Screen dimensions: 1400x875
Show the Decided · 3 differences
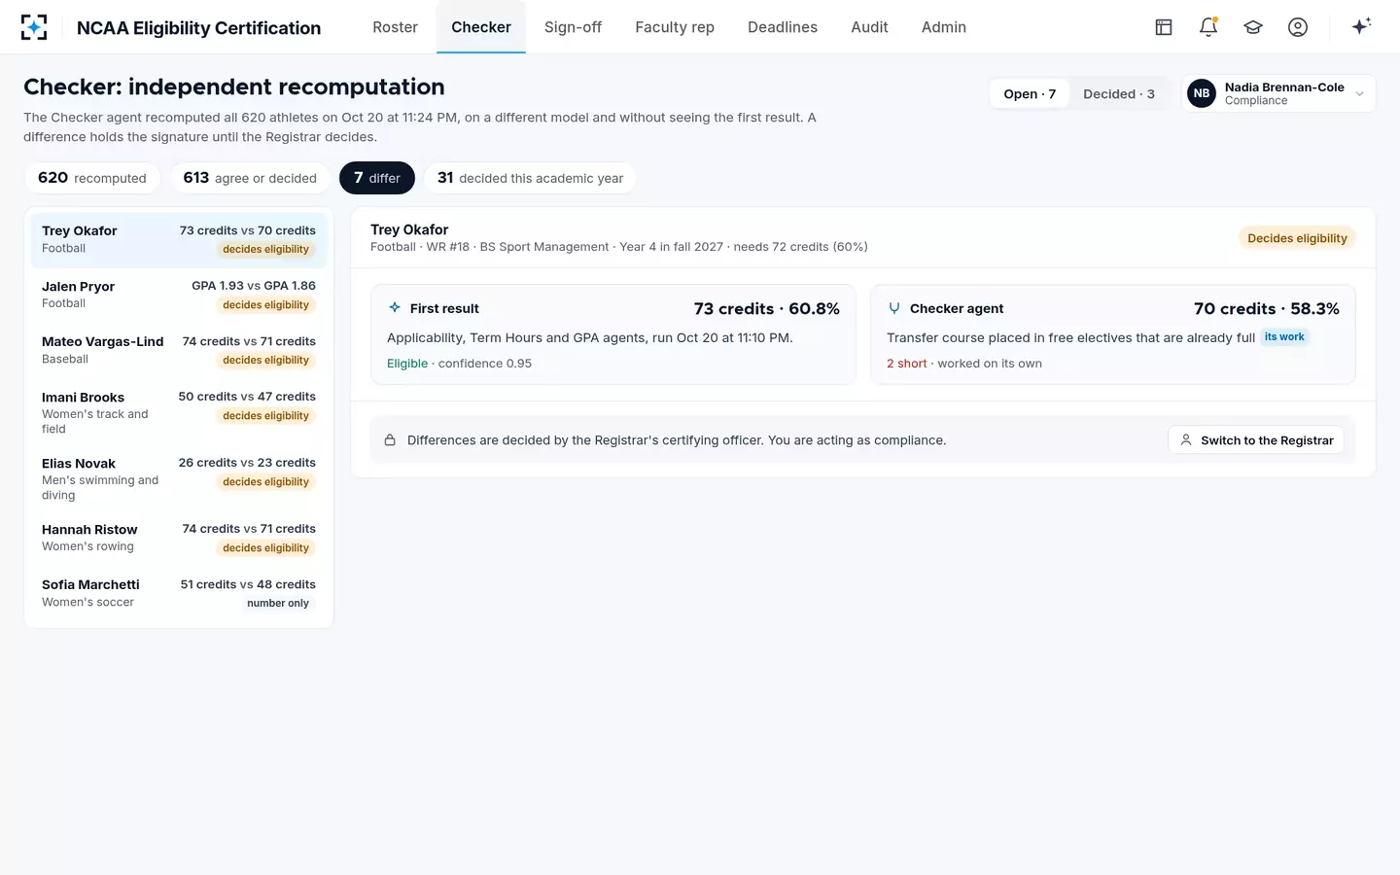pos(1119,94)
